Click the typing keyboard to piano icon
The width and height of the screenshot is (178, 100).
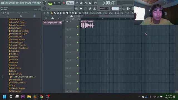tap(76, 9)
